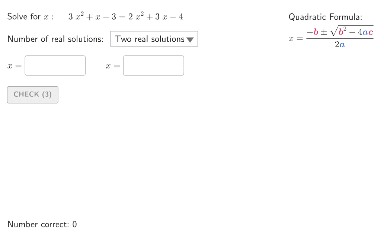Open the Two real solutions dropdown

153,39
